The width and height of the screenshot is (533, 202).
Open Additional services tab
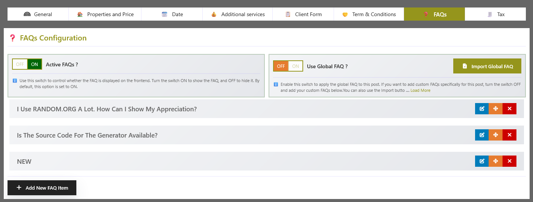pyautogui.click(x=237, y=14)
